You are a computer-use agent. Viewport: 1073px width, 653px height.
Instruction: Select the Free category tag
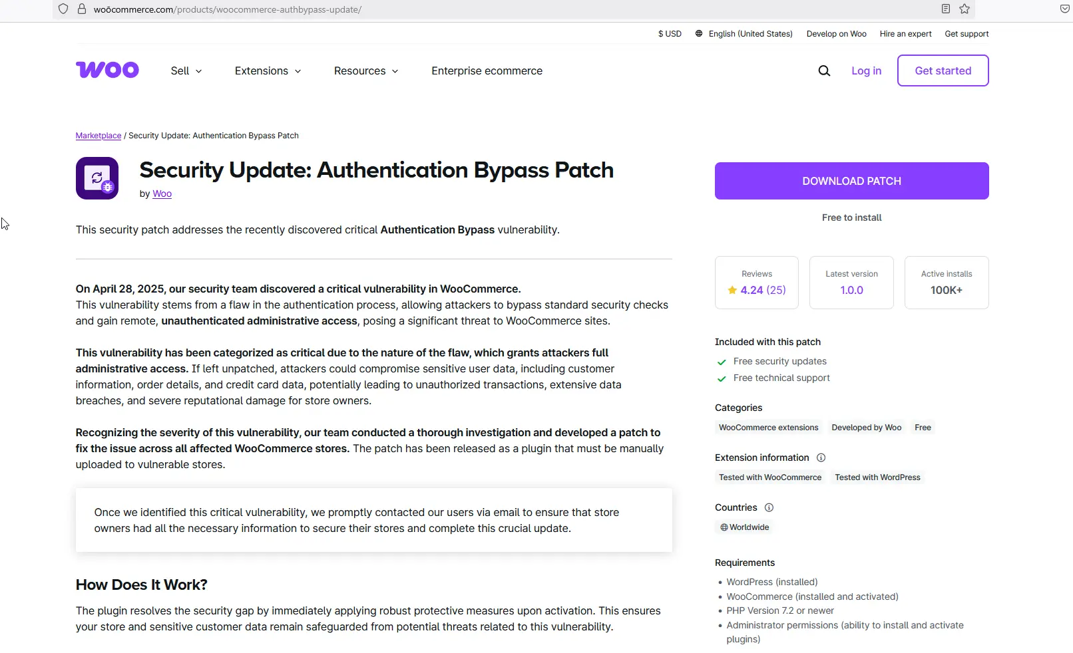[x=923, y=428]
